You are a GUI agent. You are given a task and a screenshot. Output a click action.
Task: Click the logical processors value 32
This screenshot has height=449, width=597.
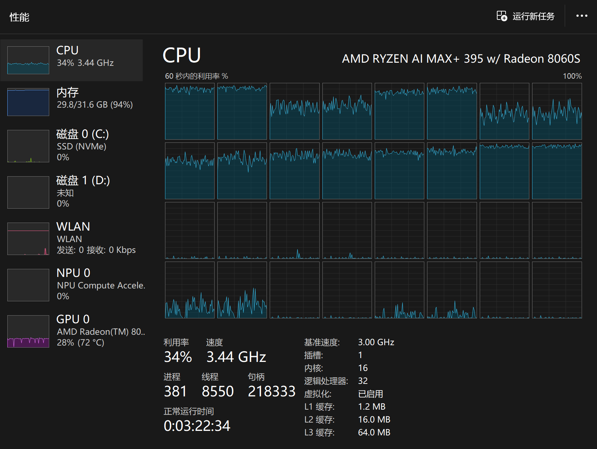(363, 381)
